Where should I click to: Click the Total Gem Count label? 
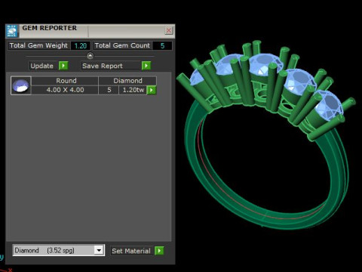click(x=122, y=45)
